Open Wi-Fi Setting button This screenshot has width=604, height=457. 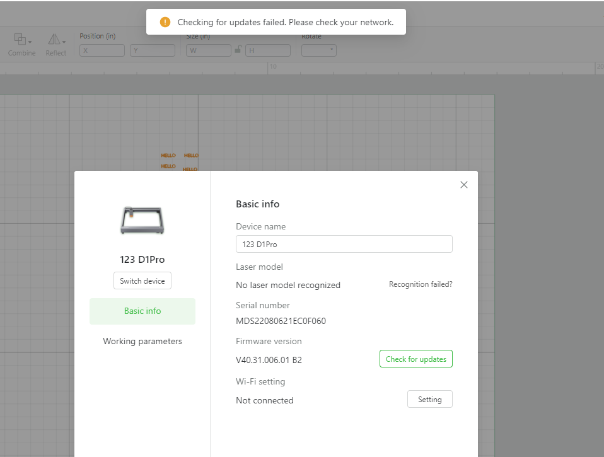(429, 400)
